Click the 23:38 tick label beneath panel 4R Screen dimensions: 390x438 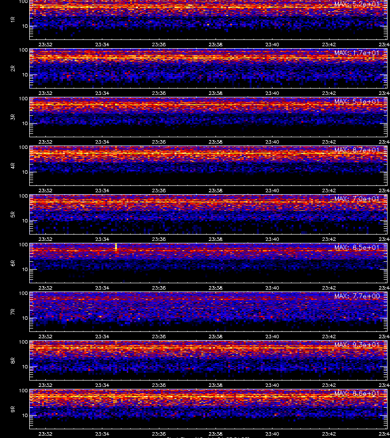click(x=215, y=190)
